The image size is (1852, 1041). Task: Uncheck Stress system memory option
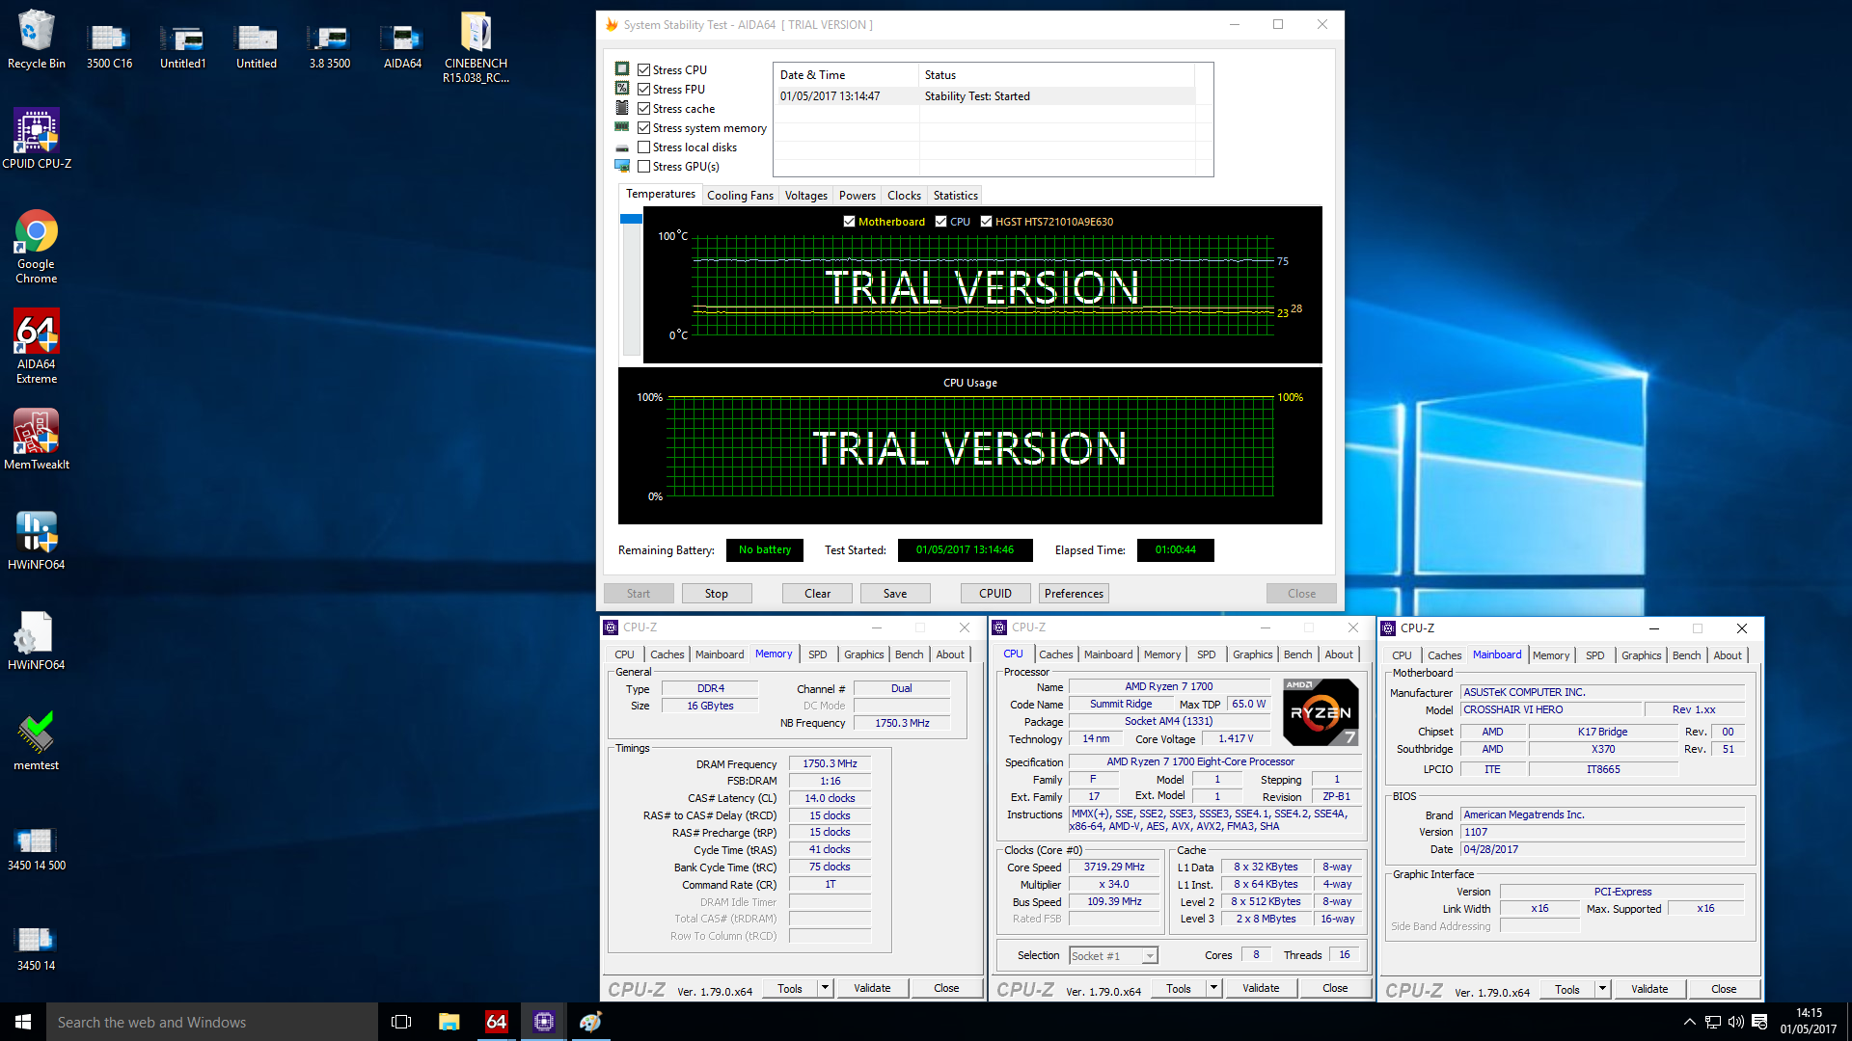(x=643, y=128)
